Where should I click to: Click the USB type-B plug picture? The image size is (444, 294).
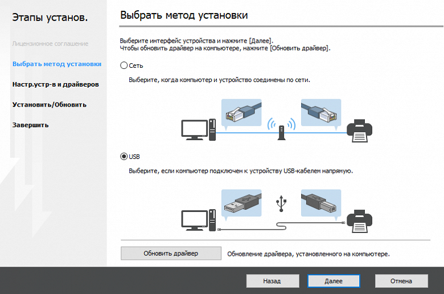click(x=321, y=203)
